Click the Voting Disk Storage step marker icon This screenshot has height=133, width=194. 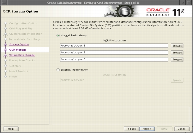5,55
